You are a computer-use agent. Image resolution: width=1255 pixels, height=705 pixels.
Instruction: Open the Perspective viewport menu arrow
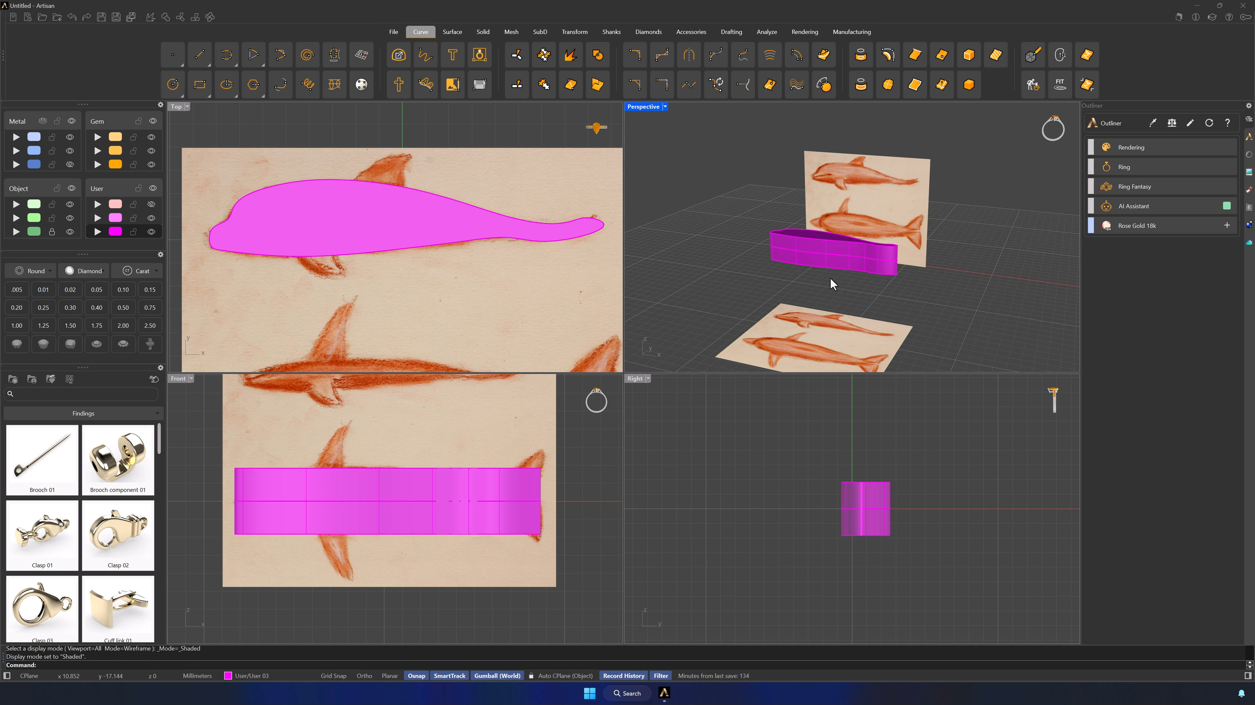click(665, 106)
